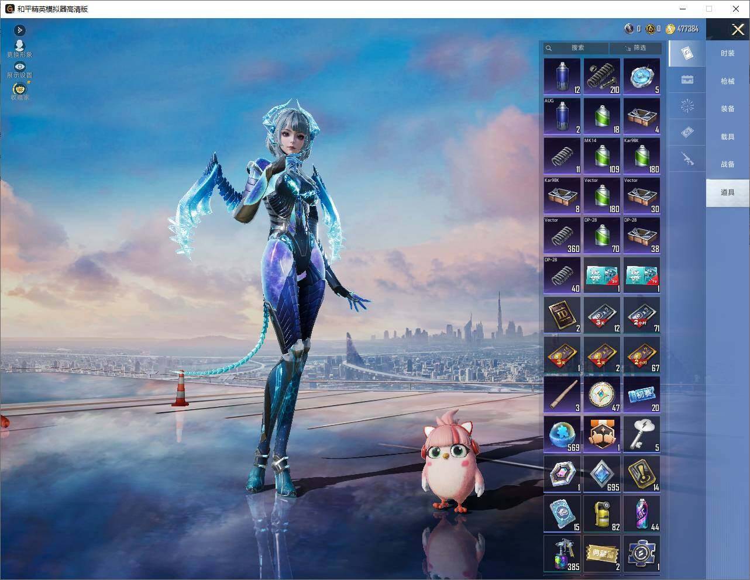Select the spray gun item with count 385

pos(562,553)
